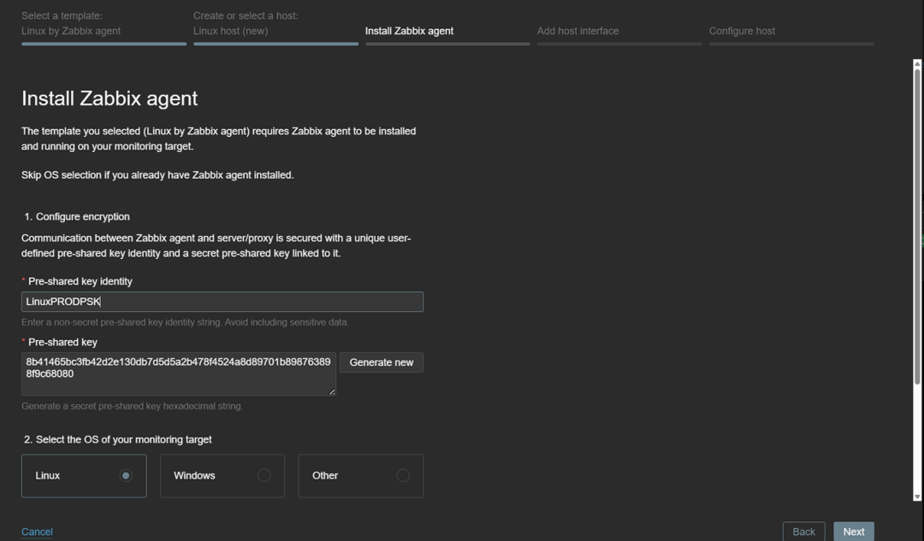Screen dimensions: 924x541
Task: Click the textarea resize handle corner
Action: pos(332,391)
